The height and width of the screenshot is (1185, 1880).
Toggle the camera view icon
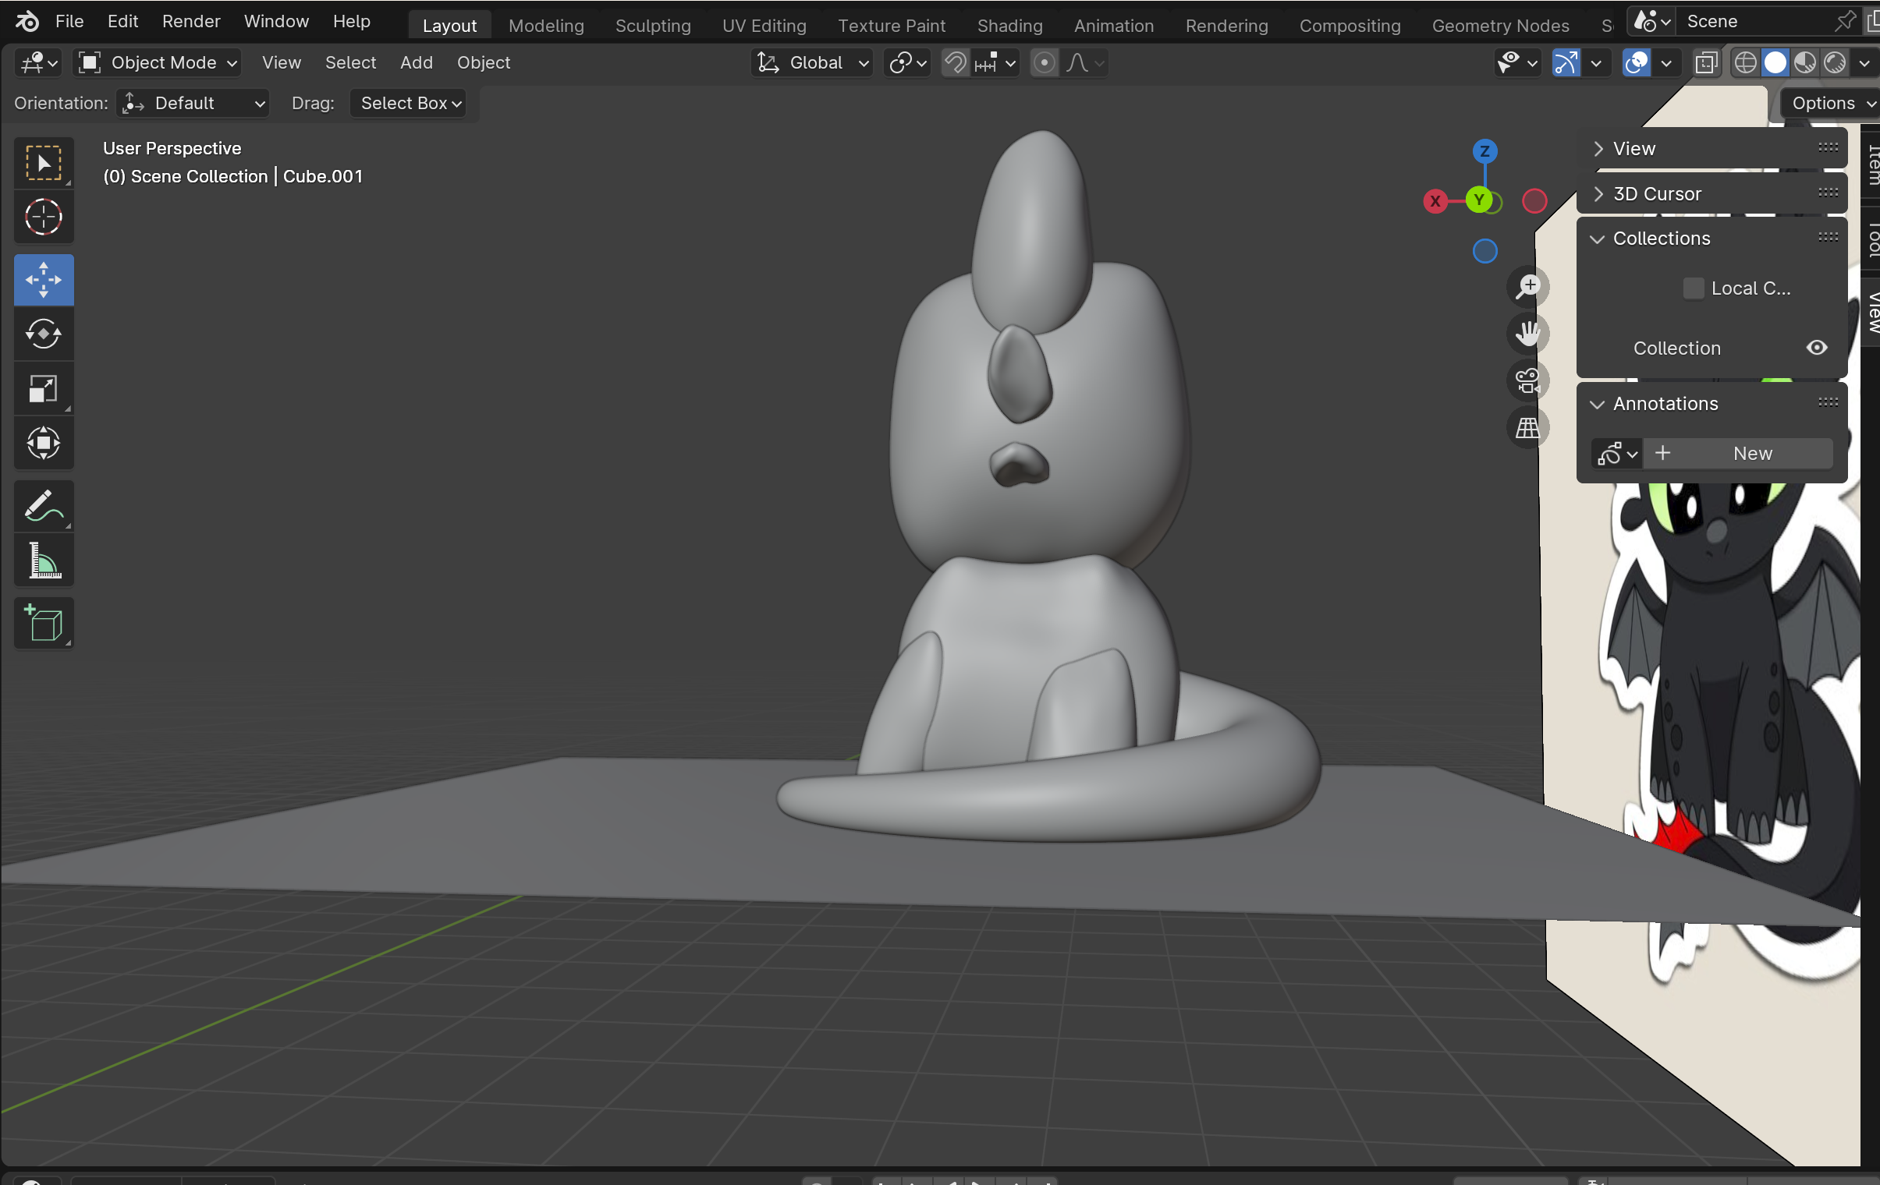(1528, 380)
